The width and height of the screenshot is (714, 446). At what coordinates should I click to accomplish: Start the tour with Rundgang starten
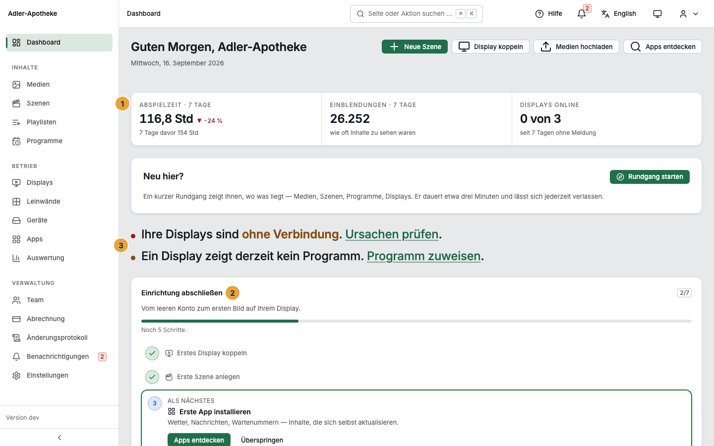point(650,177)
